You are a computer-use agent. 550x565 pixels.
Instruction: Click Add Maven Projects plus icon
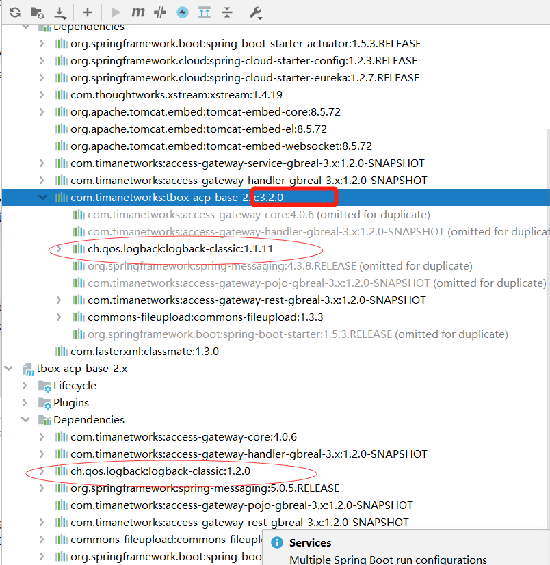click(x=88, y=12)
